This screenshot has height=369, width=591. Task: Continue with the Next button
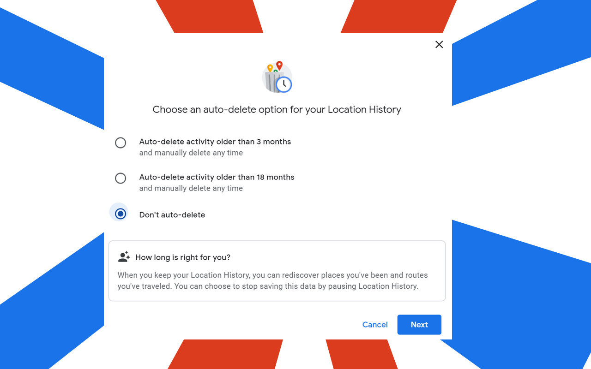[419, 325]
